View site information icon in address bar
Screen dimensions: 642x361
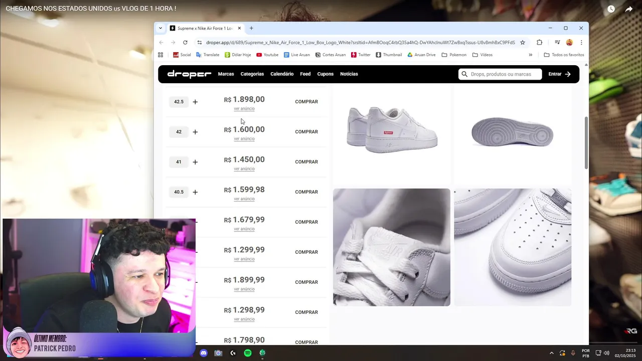pos(200,43)
